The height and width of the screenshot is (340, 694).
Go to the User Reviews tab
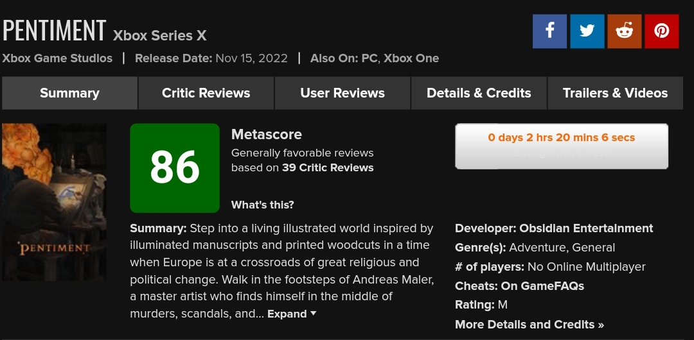click(x=343, y=93)
